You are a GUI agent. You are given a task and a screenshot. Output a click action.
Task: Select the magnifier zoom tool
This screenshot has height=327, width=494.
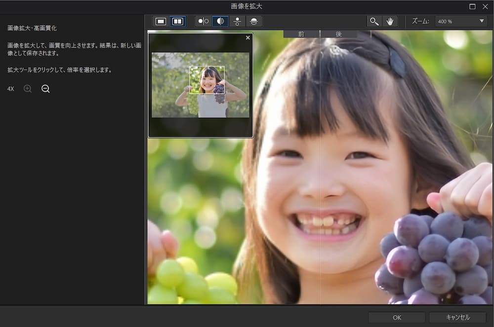[x=374, y=21]
